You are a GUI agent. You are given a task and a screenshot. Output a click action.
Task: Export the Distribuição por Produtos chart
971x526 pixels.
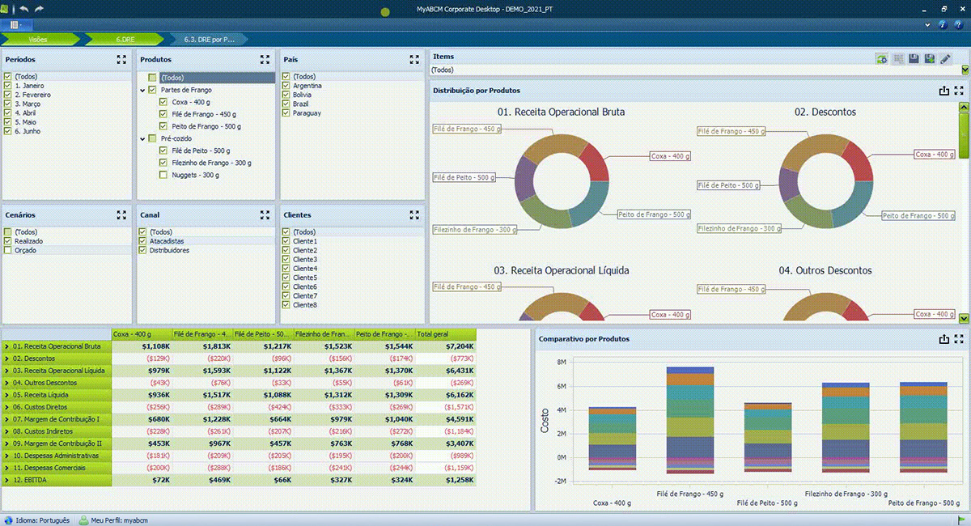pyautogui.click(x=943, y=91)
